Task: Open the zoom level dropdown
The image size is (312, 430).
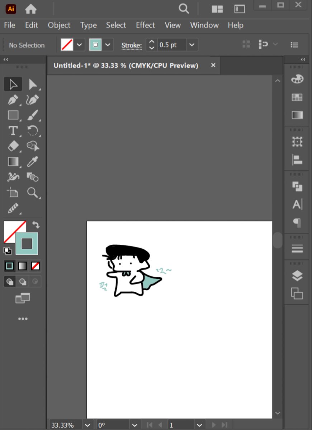Action: [x=88, y=425]
